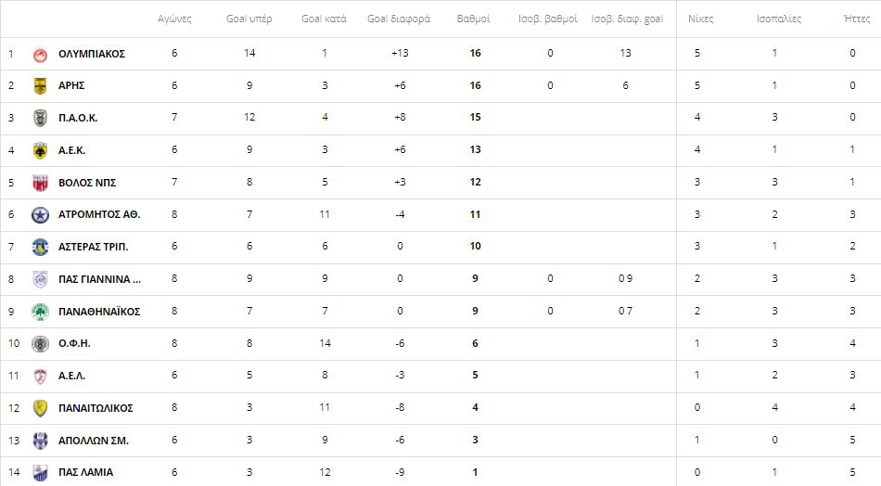Viewport: 881px width, 486px height.
Task: Open the Α.Ε.Λ. team name
Action: coord(72,376)
